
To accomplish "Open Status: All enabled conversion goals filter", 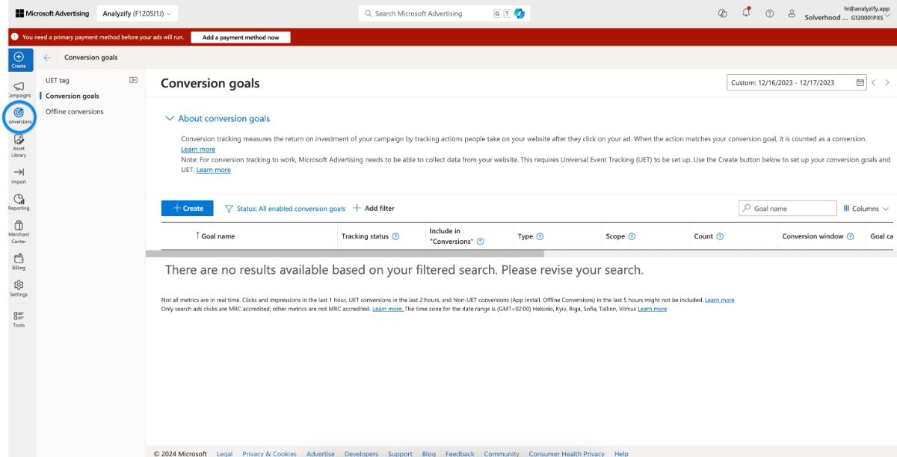I will tap(285, 209).
